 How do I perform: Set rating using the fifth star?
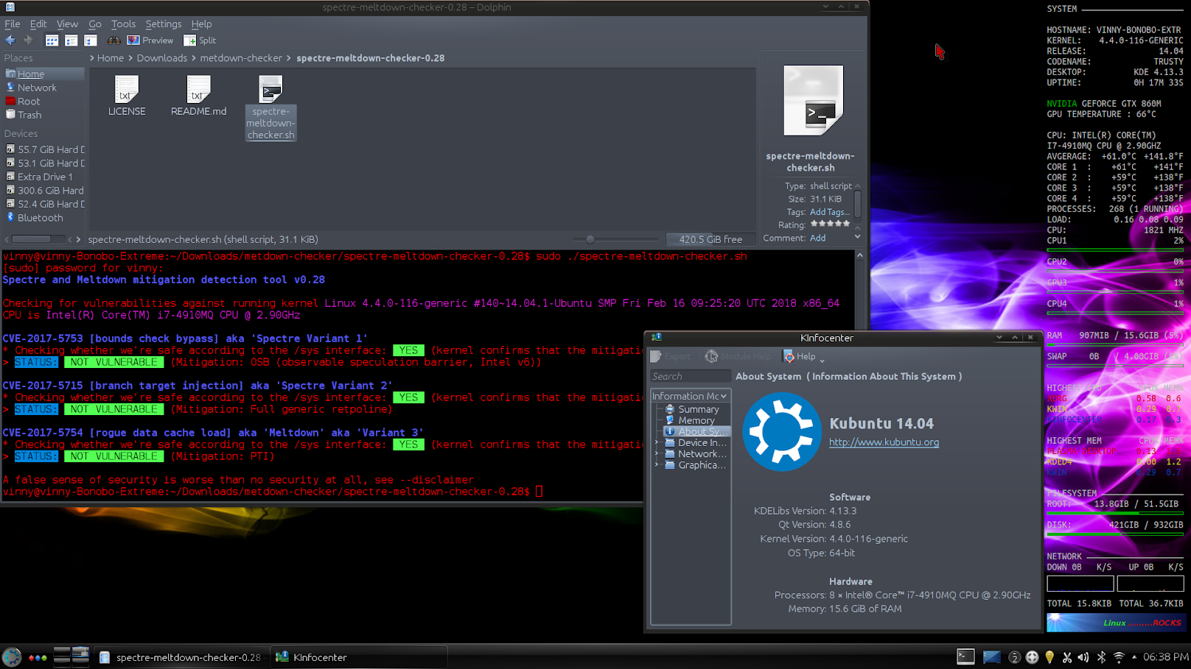(846, 224)
